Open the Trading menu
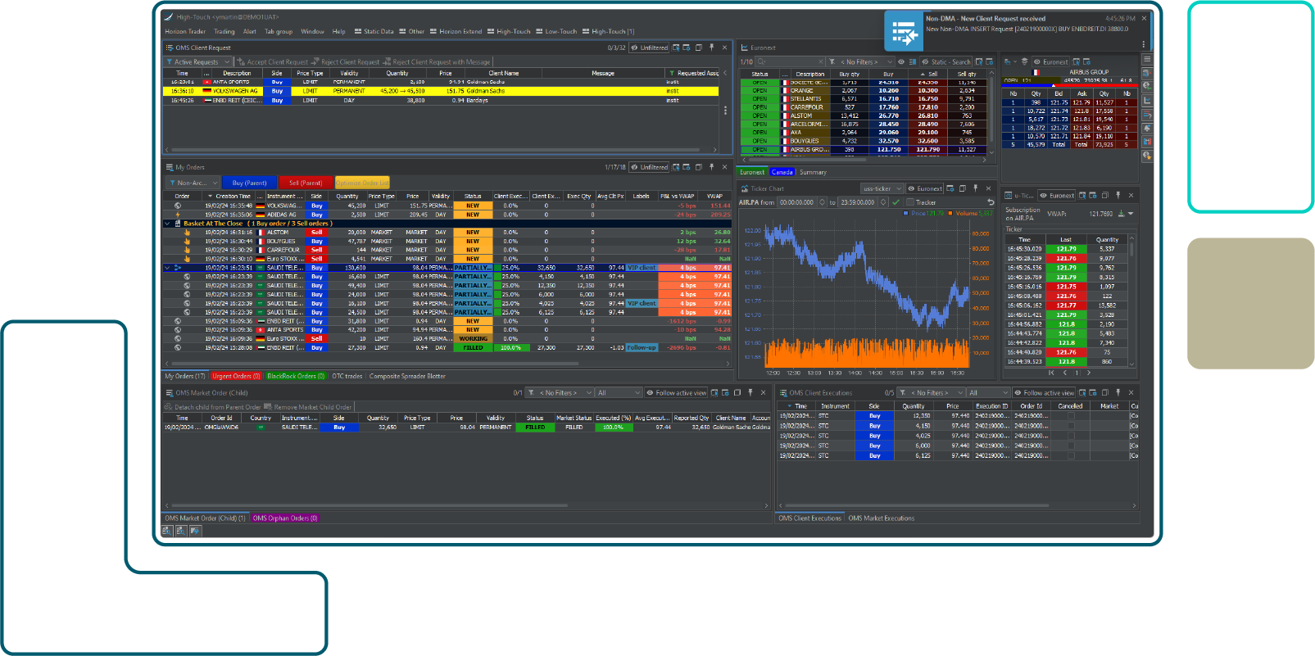Image resolution: width=1315 pixels, height=656 pixels. tap(224, 31)
